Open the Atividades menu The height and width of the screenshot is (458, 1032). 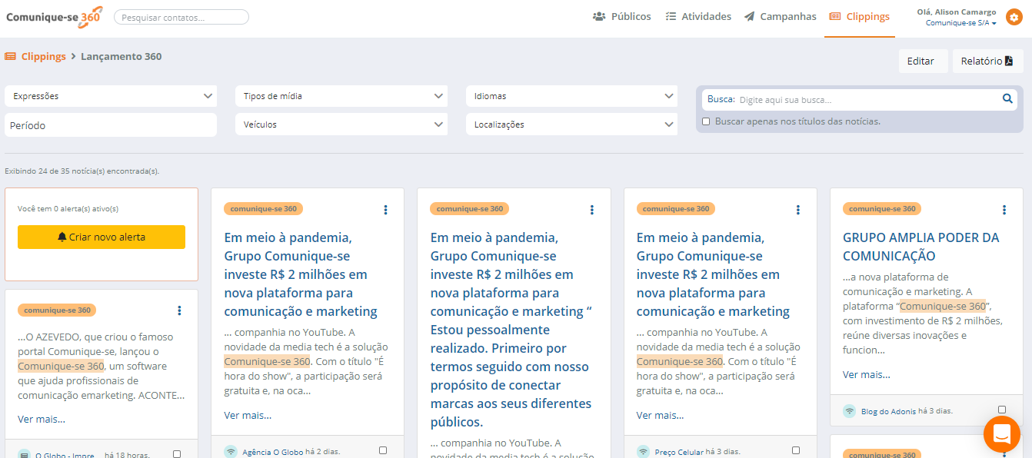click(698, 17)
